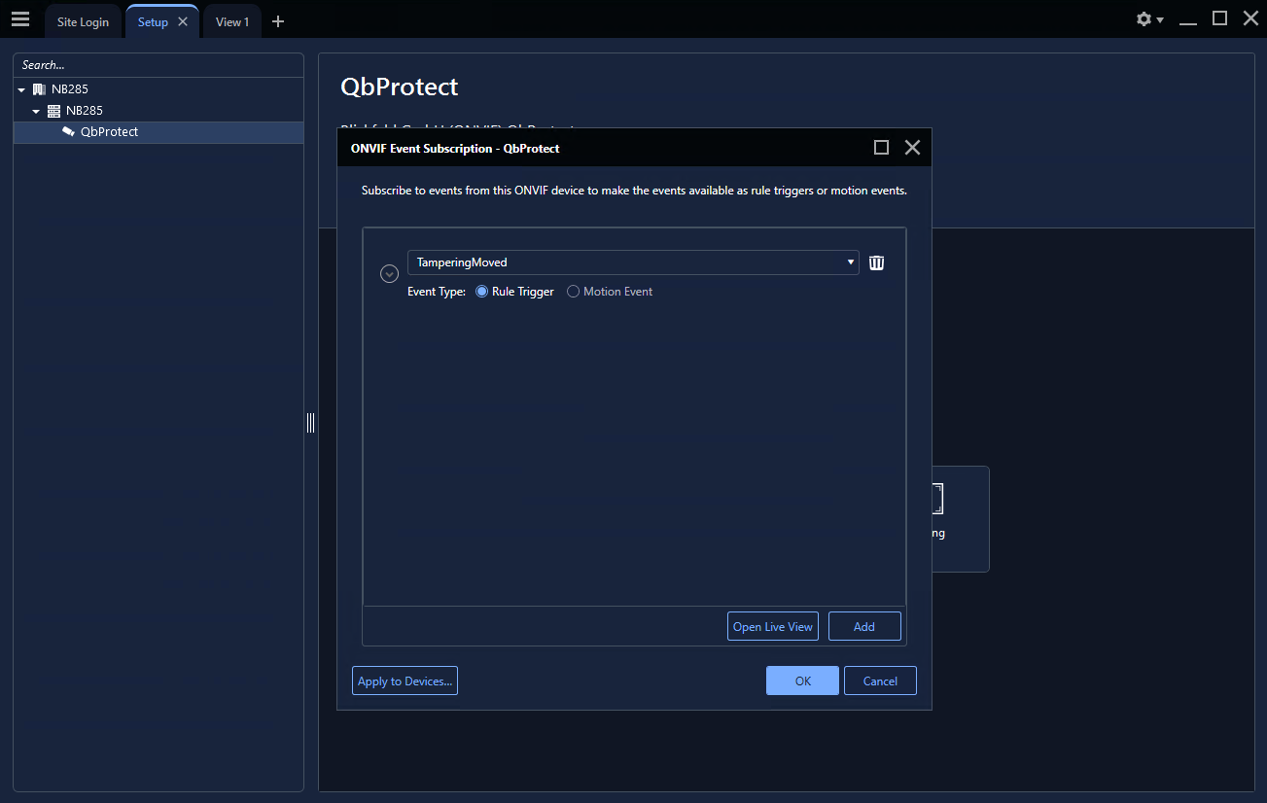The height and width of the screenshot is (803, 1267).
Task: Maximize the ONVIF Event Subscription dialog
Action: click(881, 148)
